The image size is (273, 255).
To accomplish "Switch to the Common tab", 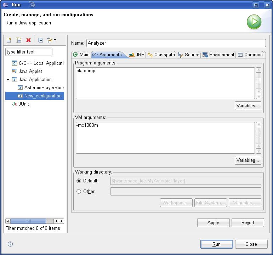I will point(250,55).
